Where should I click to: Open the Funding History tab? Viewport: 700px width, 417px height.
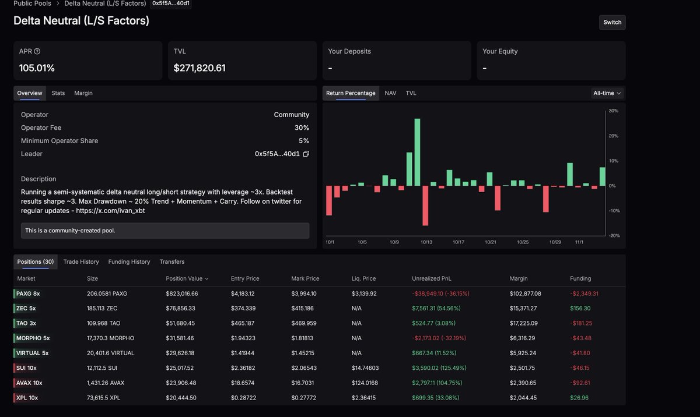tap(129, 262)
